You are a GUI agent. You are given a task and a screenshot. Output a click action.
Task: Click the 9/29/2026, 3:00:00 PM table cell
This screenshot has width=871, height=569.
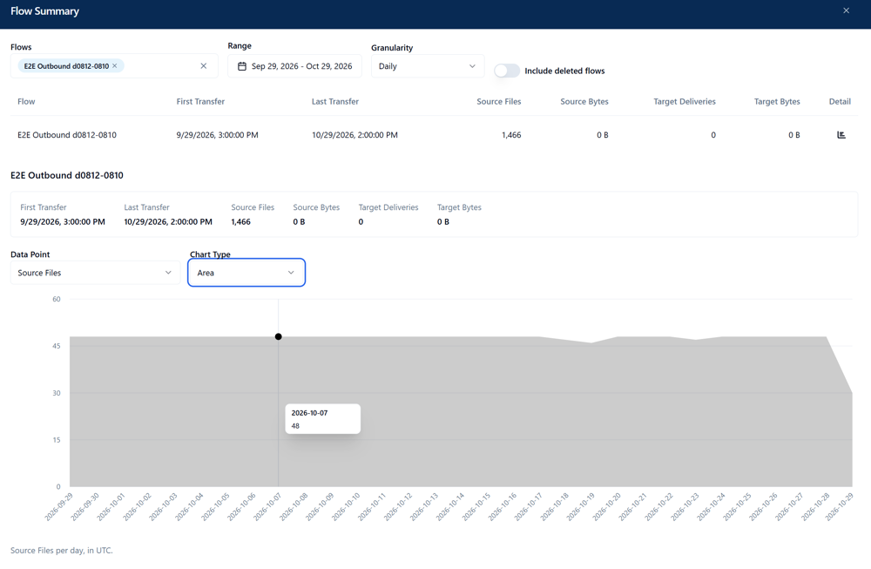(x=217, y=134)
